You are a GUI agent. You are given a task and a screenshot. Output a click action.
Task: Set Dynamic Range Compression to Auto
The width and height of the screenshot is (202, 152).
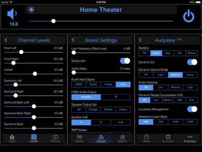click(x=191, y=100)
